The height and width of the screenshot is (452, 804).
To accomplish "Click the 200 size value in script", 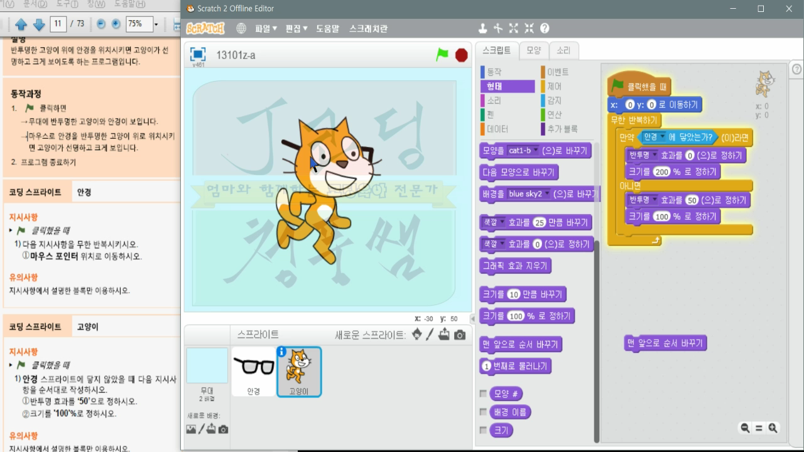I will point(662,172).
